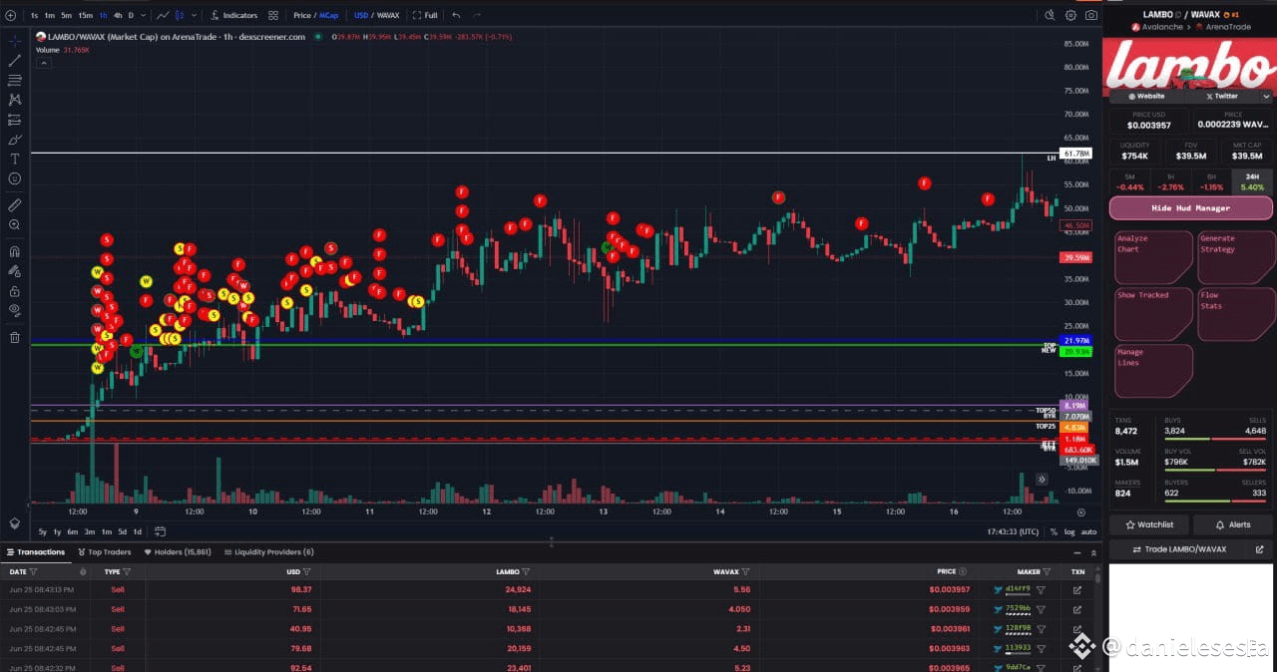The image size is (1277, 672).
Task: Expand the chart type dropdown arrow
Action: pyautogui.click(x=194, y=15)
